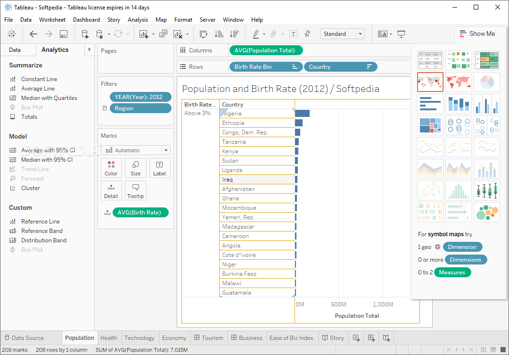The height and width of the screenshot is (355, 509).
Task: Open the Worksheet menu
Action: click(x=52, y=20)
